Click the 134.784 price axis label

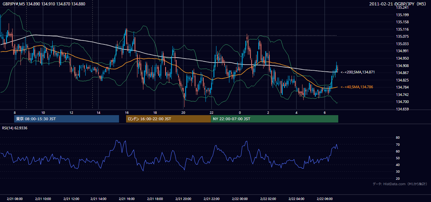click(402, 87)
